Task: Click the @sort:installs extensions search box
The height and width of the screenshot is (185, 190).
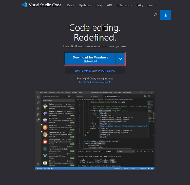Action: (59, 100)
